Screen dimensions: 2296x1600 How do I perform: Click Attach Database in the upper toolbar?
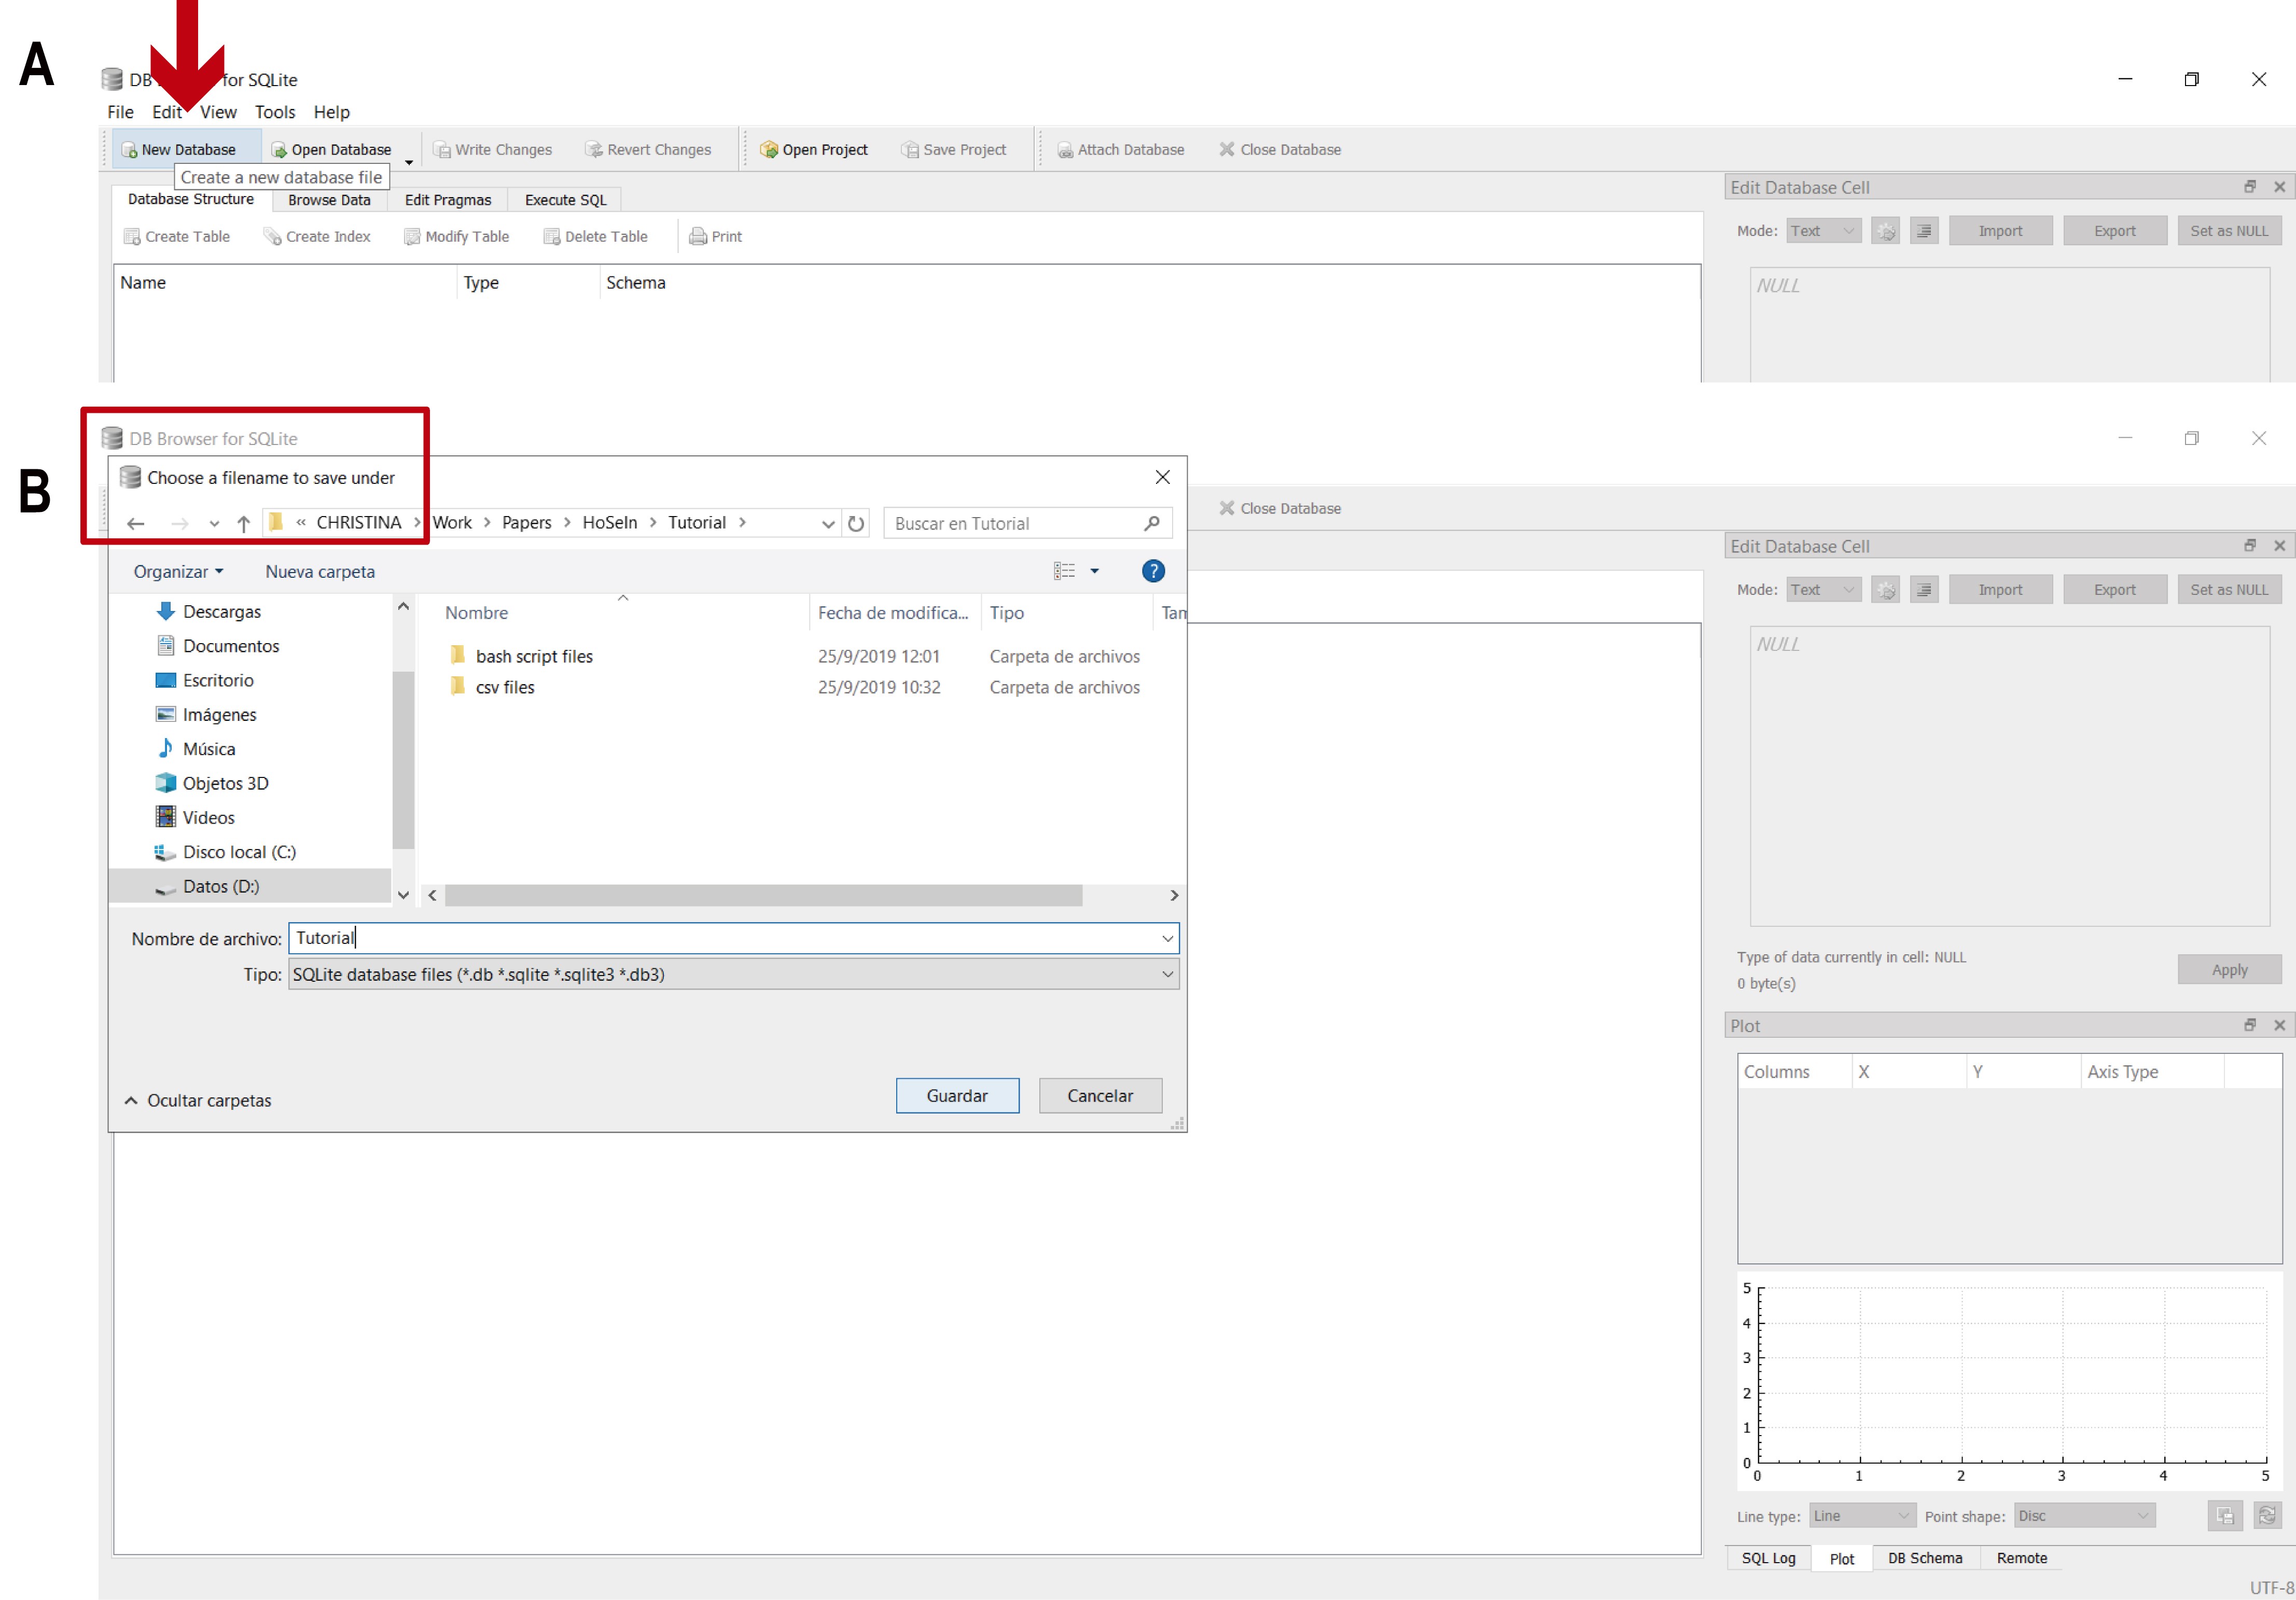pos(1121,150)
